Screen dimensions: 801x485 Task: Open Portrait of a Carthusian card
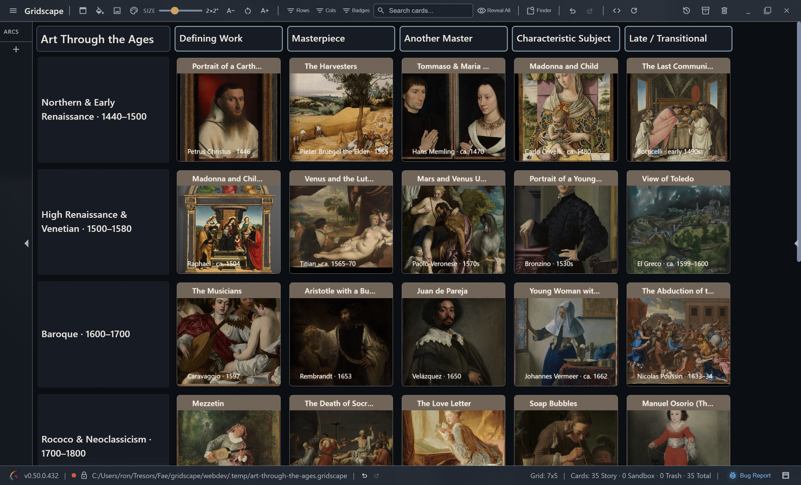click(228, 110)
